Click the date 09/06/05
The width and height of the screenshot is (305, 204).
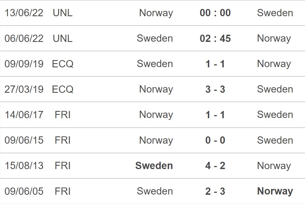pyautogui.click(x=24, y=191)
